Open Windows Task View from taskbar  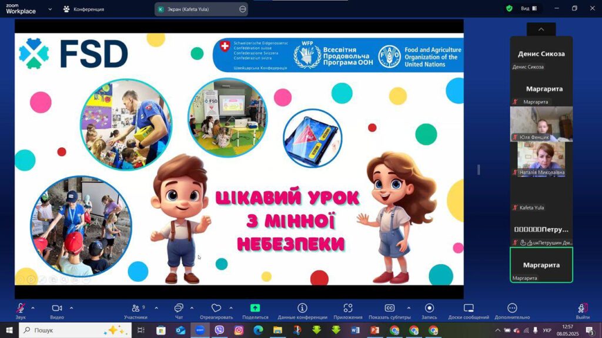pos(141,330)
